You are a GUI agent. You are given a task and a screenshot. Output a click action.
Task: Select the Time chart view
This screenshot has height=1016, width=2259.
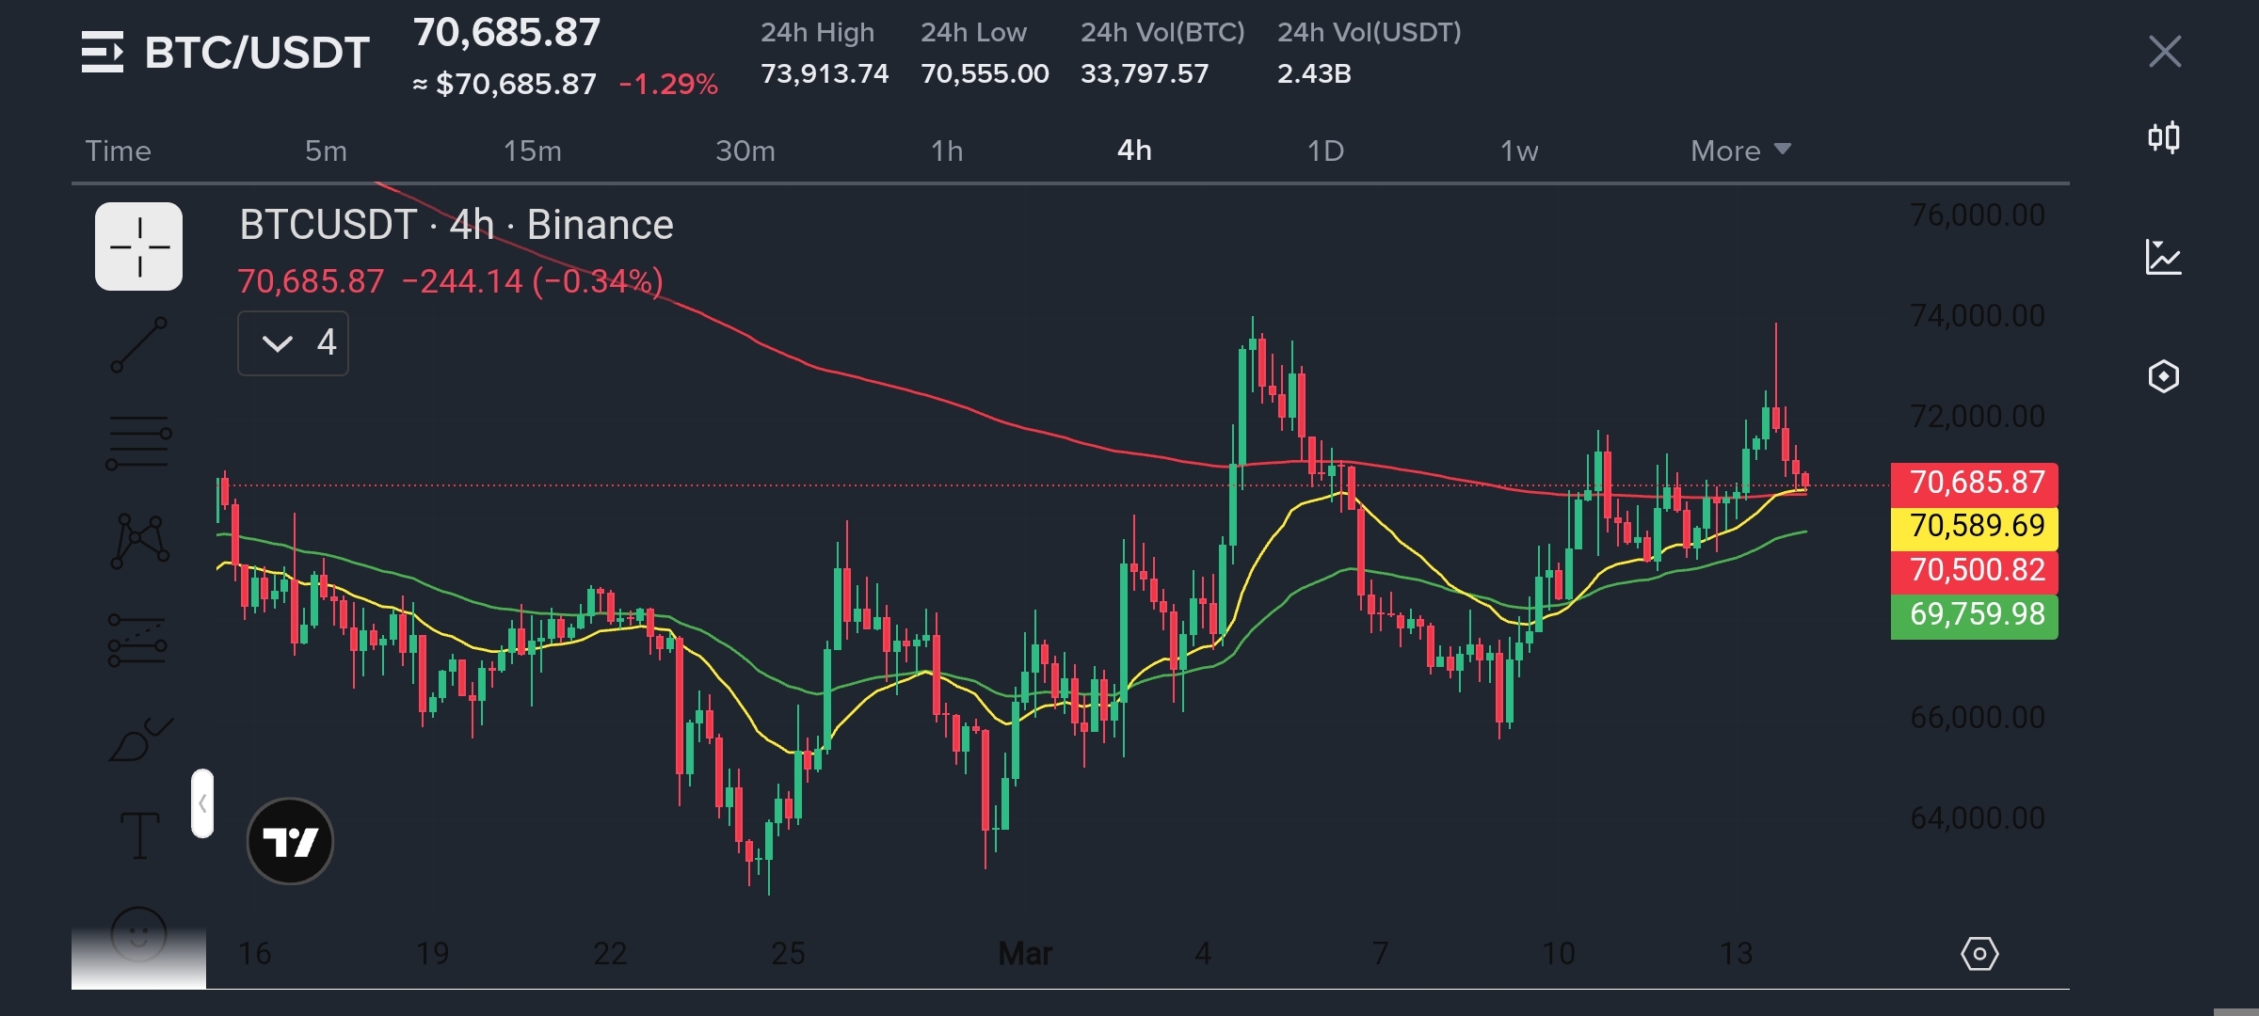[x=118, y=151]
